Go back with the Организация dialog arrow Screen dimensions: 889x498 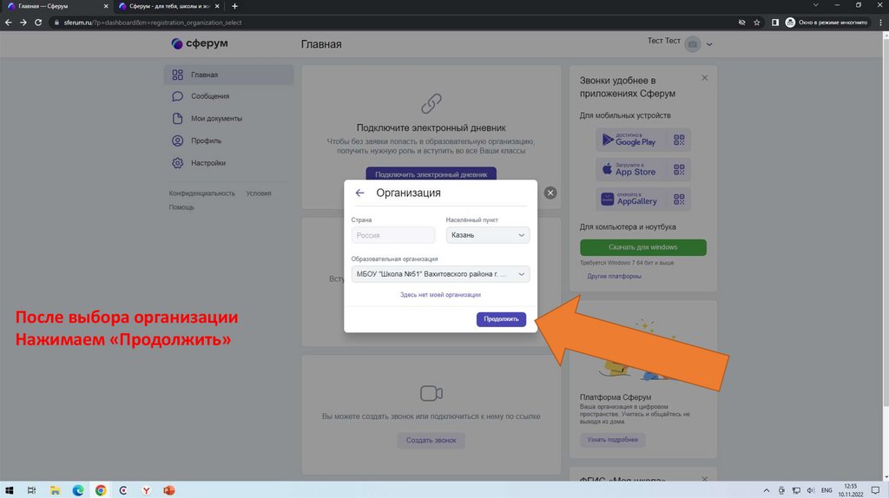coord(359,193)
